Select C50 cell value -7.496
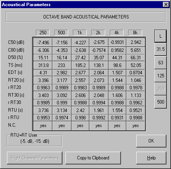Image resolution: width=171 pixels, height=169 pixels. click(x=43, y=42)
